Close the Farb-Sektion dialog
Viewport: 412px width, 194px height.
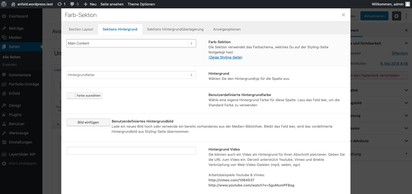(343, 15)
